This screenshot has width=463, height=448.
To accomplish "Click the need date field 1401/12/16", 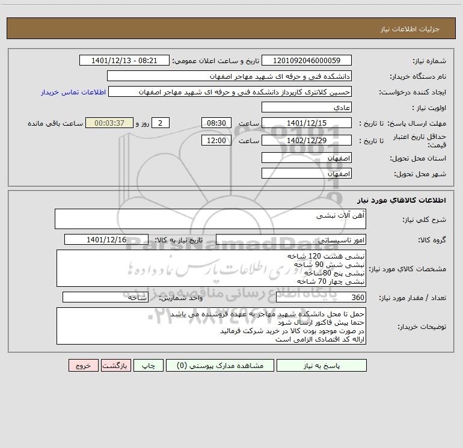I will [x=106, y=239].
